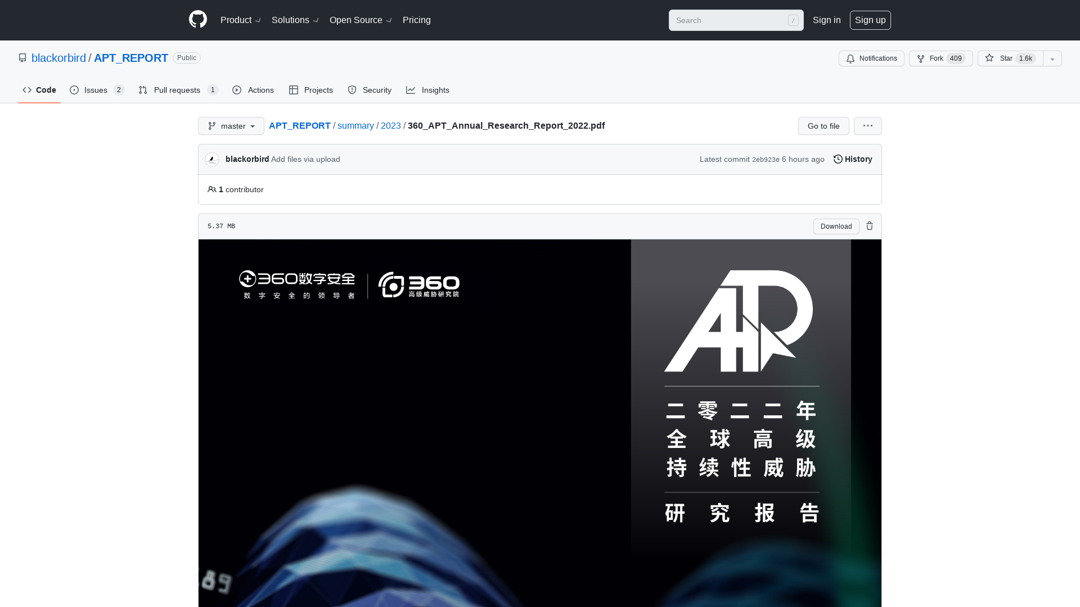
Task: Expand the master branch dropdown
Action: [231, 126]
